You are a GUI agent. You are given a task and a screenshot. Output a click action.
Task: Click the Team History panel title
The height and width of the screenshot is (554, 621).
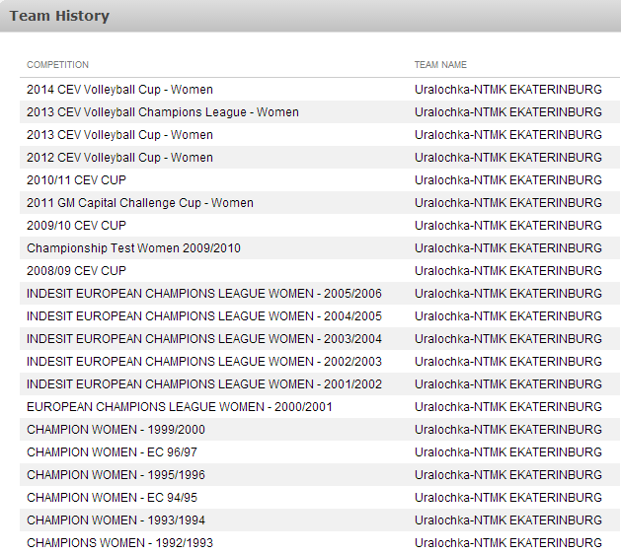(x=59, y=16)
